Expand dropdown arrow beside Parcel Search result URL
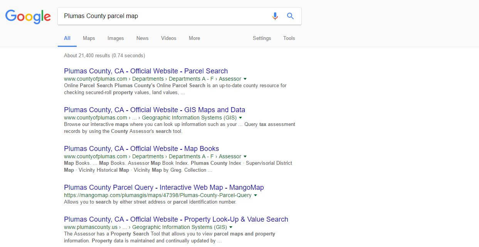Viewport: 479px width, 247px height. [x=245, y=79]
